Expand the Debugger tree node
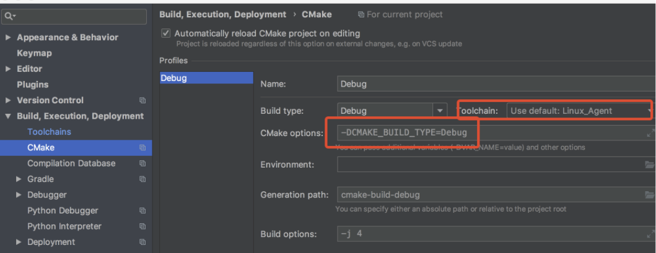Screen dimensions: 656x253 19,195
